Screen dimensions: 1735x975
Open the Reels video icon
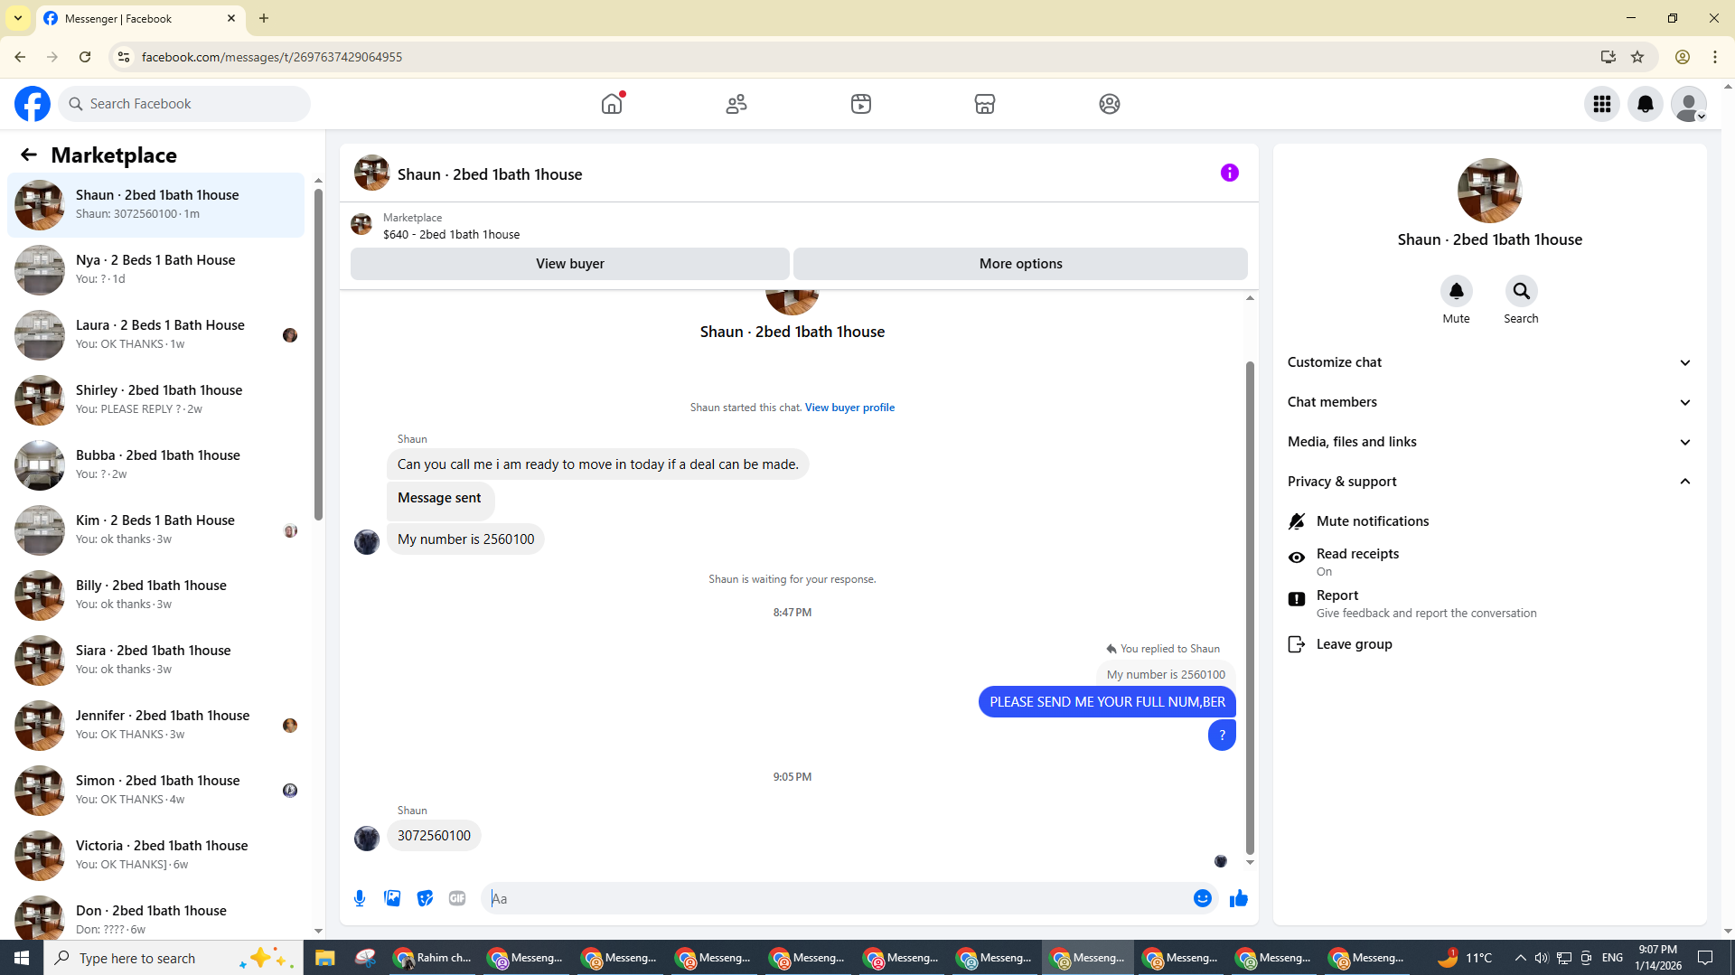coord(861,104)
